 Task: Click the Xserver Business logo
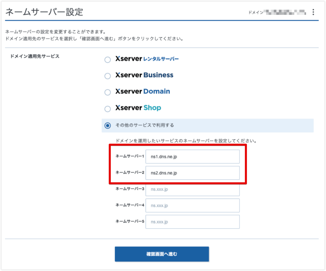pos(144,75)
